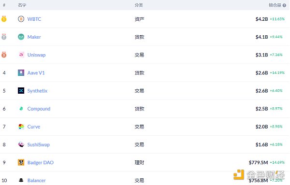Viewport: 290px width, 185px height.
Task: Click the Badger DAO logo icon
Action: click(x=21, y=162)
